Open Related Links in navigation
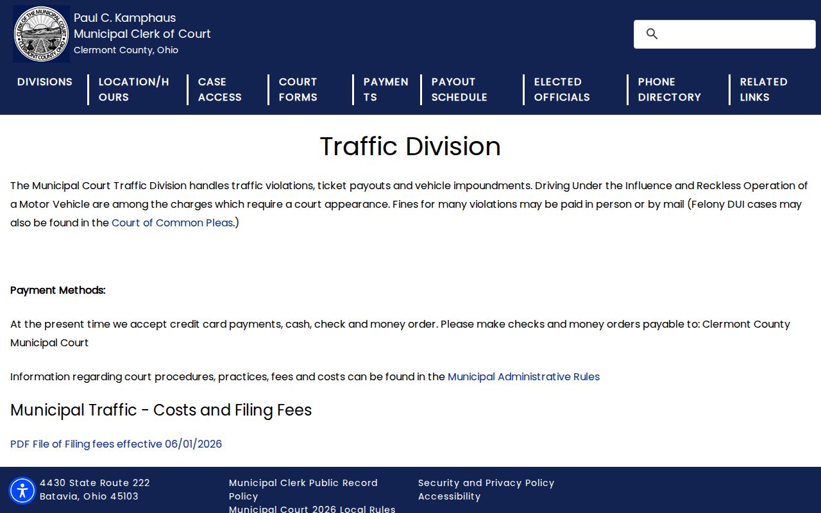821x513 pixels. (x=763, y=90)
